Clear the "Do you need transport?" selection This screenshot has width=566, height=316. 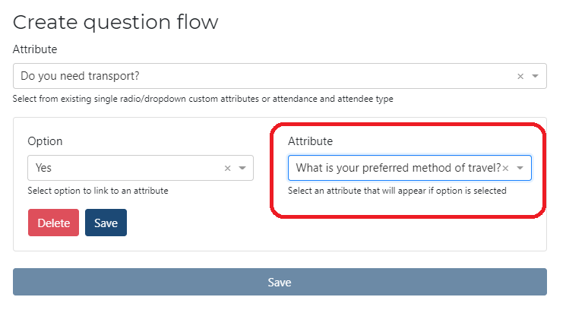[520, 76]
